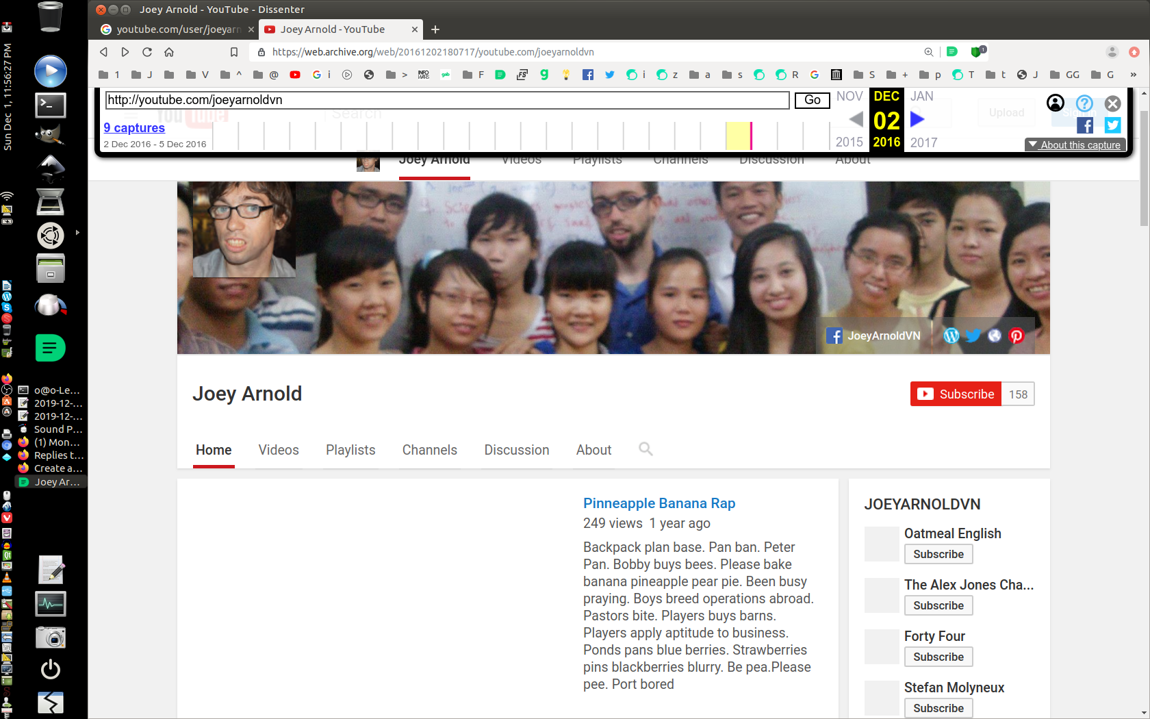1150x719 pixels.
Task: Open browser profile avatar icon
Action: pos(1112,52)
